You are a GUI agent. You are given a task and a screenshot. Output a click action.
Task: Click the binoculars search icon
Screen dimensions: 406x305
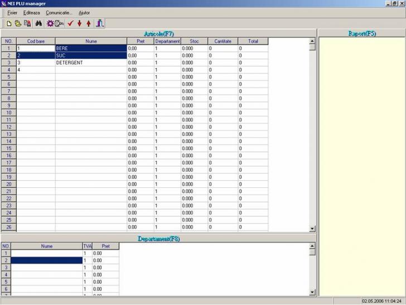(x=39, y=23)
